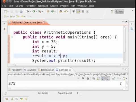This screenshot has width=136, height=102.
Task: Close the Console view tab
Action: pos(70,70)
